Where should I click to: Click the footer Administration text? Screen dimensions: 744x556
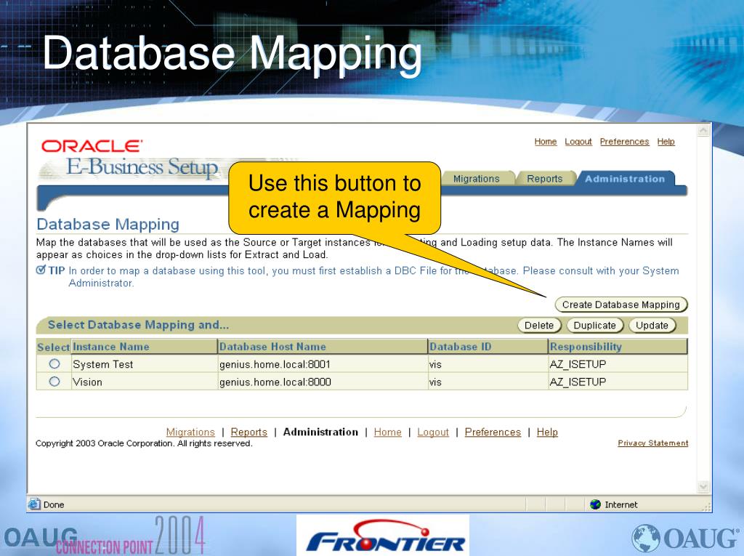(x=320, y=432)
